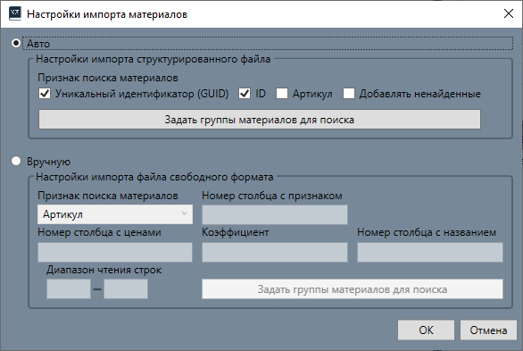This screenshot has height=351, width=523.
Task: Click the application icon in title bar
Action: tap(15, 13)
